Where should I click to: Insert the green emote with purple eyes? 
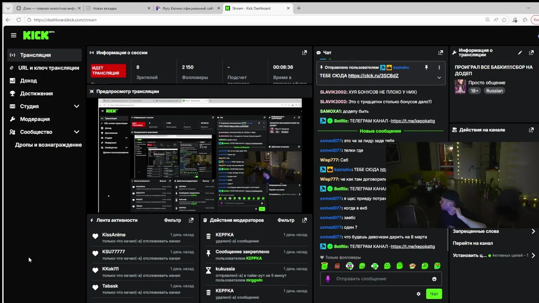tap(350, 266)
